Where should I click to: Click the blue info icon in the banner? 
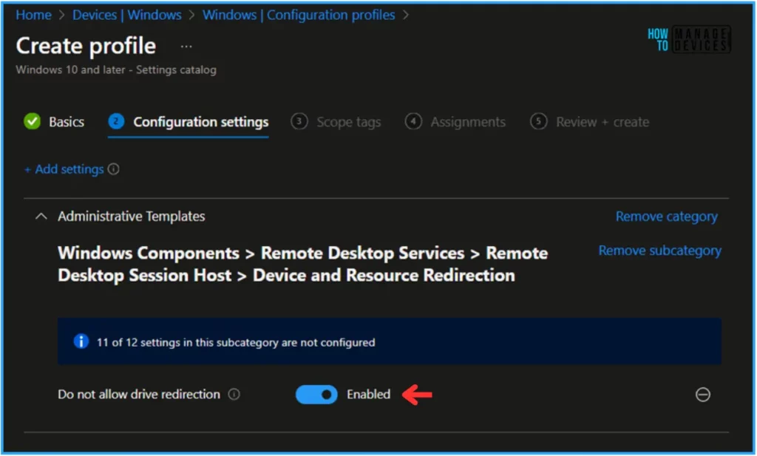81,341
